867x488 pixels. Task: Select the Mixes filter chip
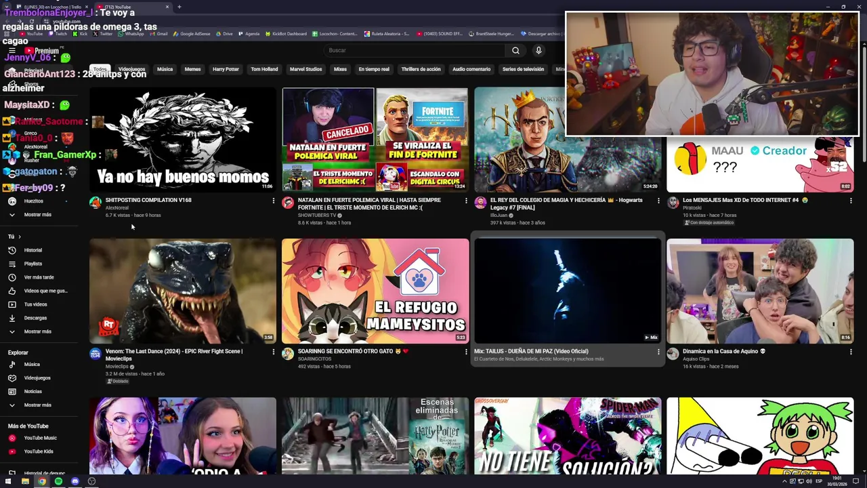coord(340,69)
